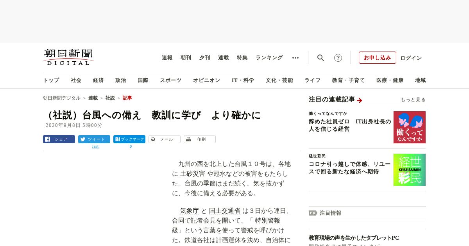Image resolution: width=469 pixels, height=246 pixels.
Task: Open the 特集 header menu
Action: point(242,58)
